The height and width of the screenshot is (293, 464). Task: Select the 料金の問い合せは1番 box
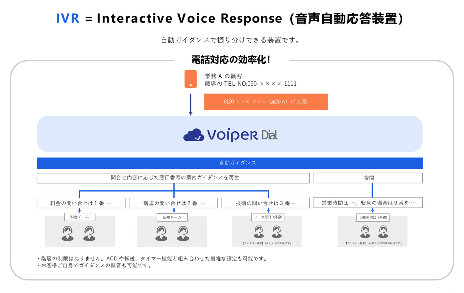[81, 203]
